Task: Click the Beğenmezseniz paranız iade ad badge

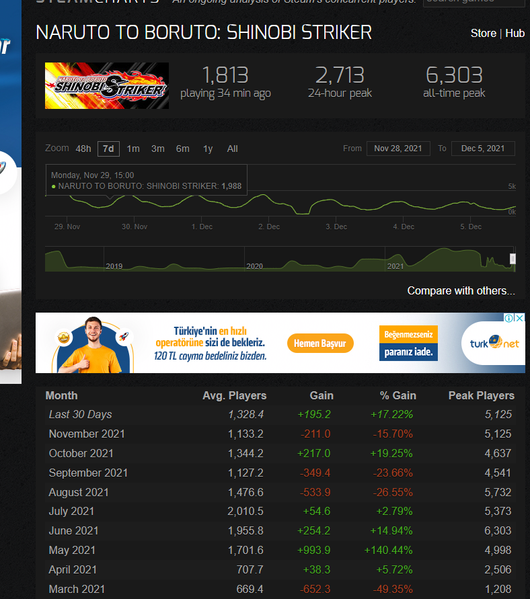Action: pos(408,343)
